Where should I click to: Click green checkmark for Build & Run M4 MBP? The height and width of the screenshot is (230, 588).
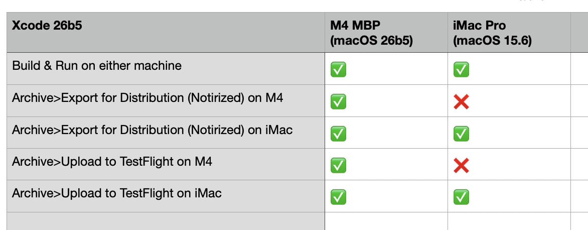(x=338, y=70)
